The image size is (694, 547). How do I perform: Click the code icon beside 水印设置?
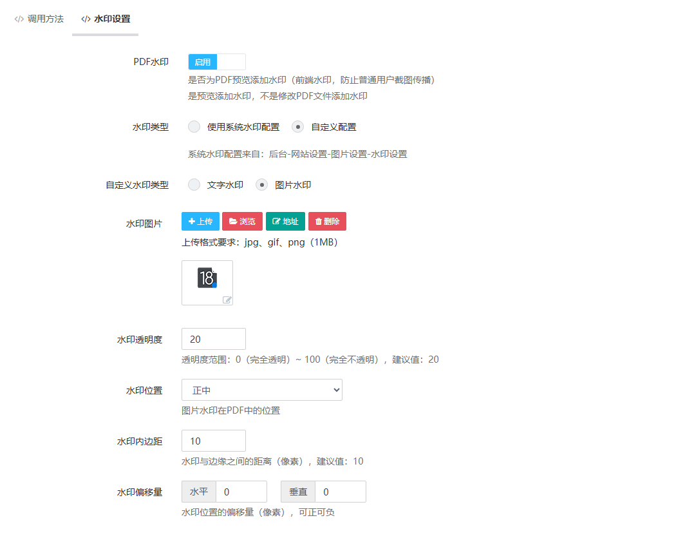pos(86,19)
